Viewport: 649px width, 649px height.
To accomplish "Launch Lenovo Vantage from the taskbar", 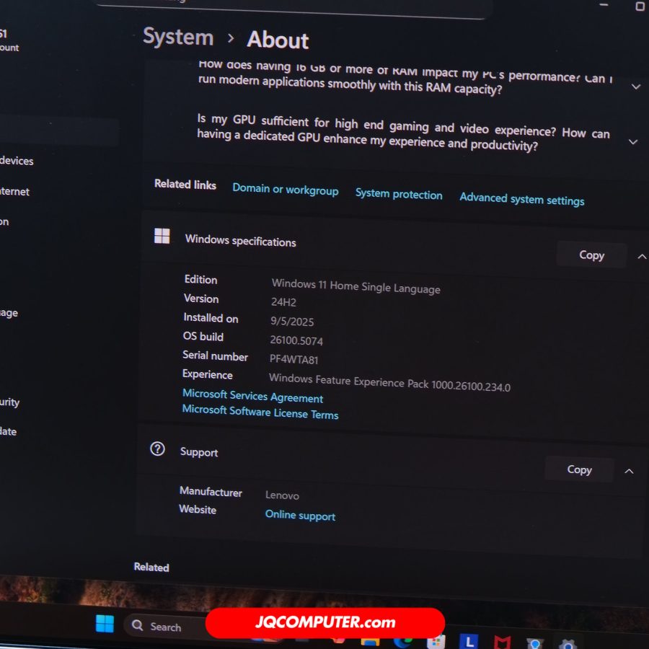I will point(469,642).
